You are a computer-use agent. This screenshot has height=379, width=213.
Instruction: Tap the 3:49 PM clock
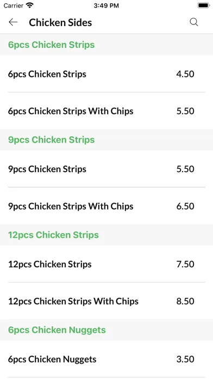click(106, 5)
